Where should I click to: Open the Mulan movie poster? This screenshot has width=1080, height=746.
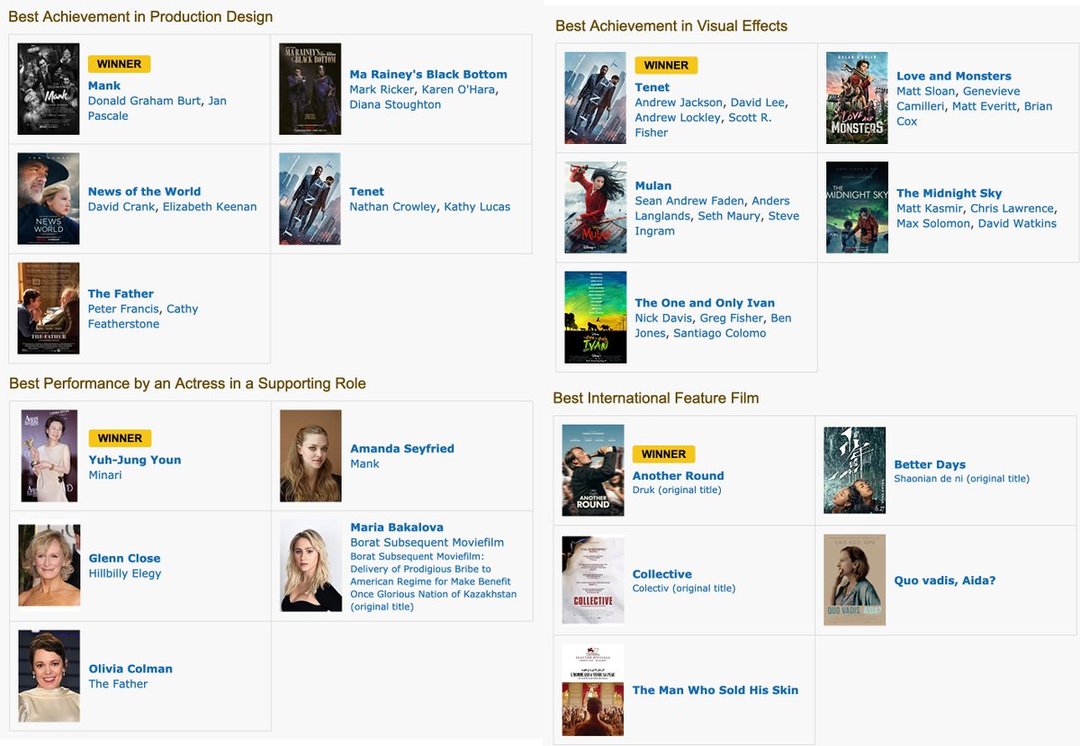pos(595,208)
